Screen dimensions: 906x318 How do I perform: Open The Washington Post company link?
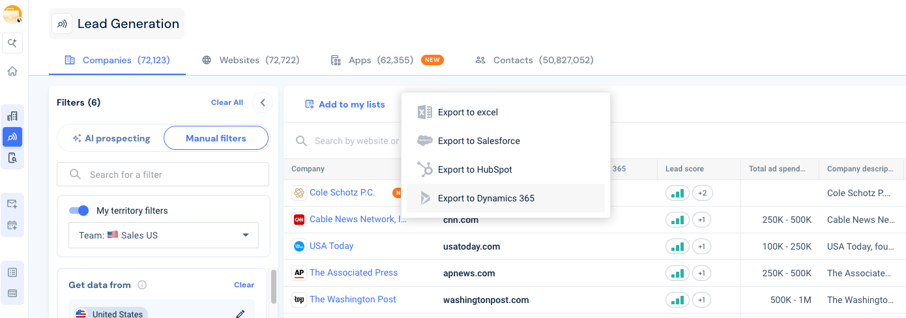(353, 299)
